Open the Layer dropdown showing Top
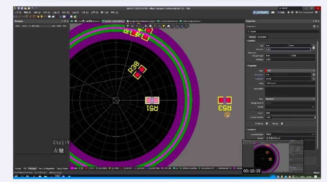The width and height of the screenshot is (327, 182). click(x=290, y=71)
